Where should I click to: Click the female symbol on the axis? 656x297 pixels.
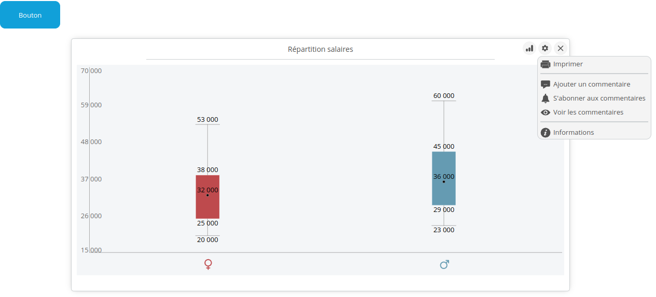click(x=208, y=264)
